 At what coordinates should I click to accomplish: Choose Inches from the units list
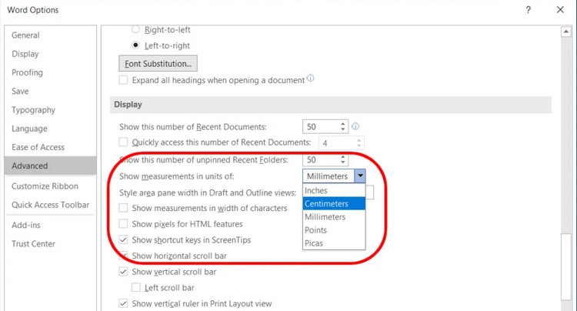point(334,191)
